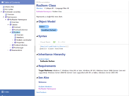Click the RSS Syntax page icon
This screenshot has width=129, height=96.
(x=4, y=9)
